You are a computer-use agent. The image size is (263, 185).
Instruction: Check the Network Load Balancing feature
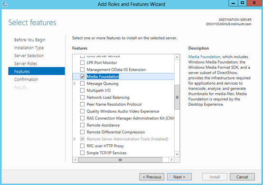pyautogui.click(x=82, y=97)
